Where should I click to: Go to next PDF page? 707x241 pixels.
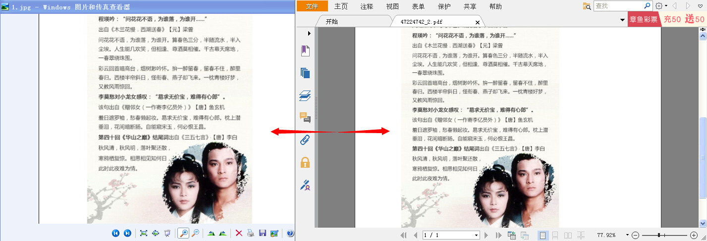pos(487,235)
